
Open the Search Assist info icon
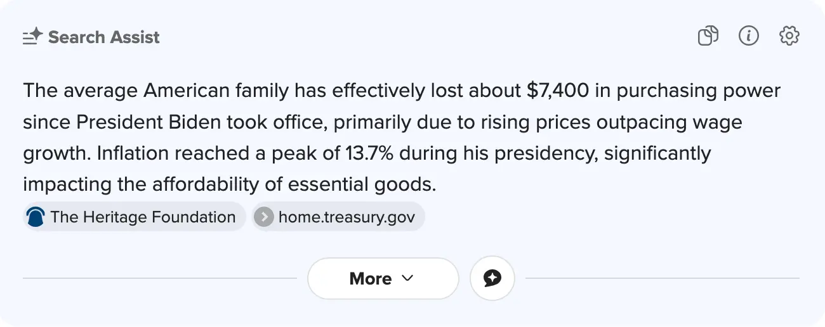point(749,36)
